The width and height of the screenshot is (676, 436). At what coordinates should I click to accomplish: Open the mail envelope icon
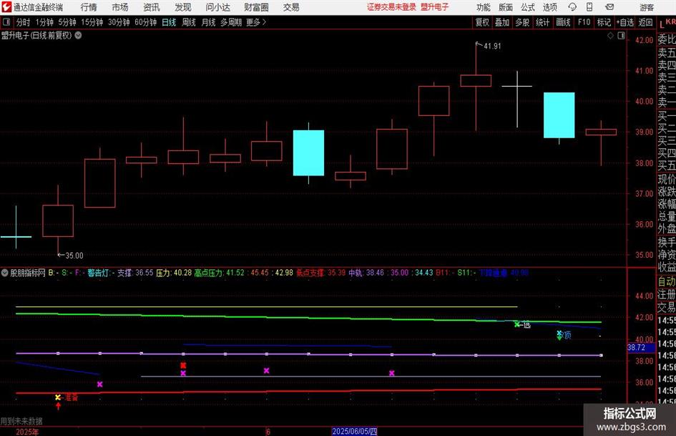point(609,7)
